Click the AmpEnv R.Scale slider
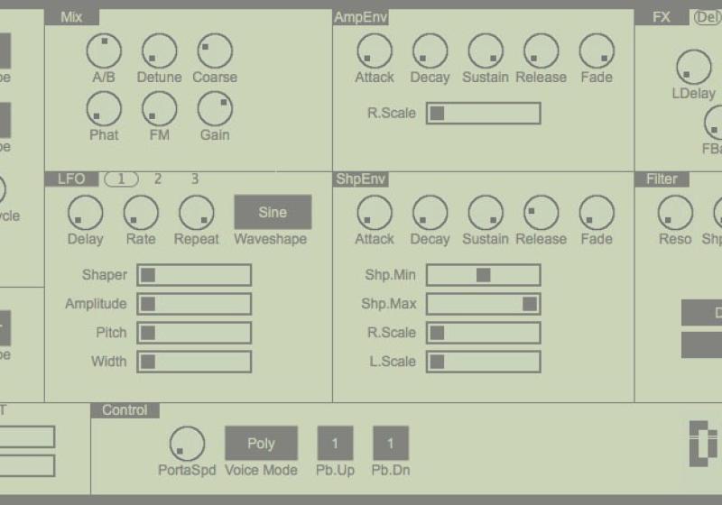 [483, 114]
